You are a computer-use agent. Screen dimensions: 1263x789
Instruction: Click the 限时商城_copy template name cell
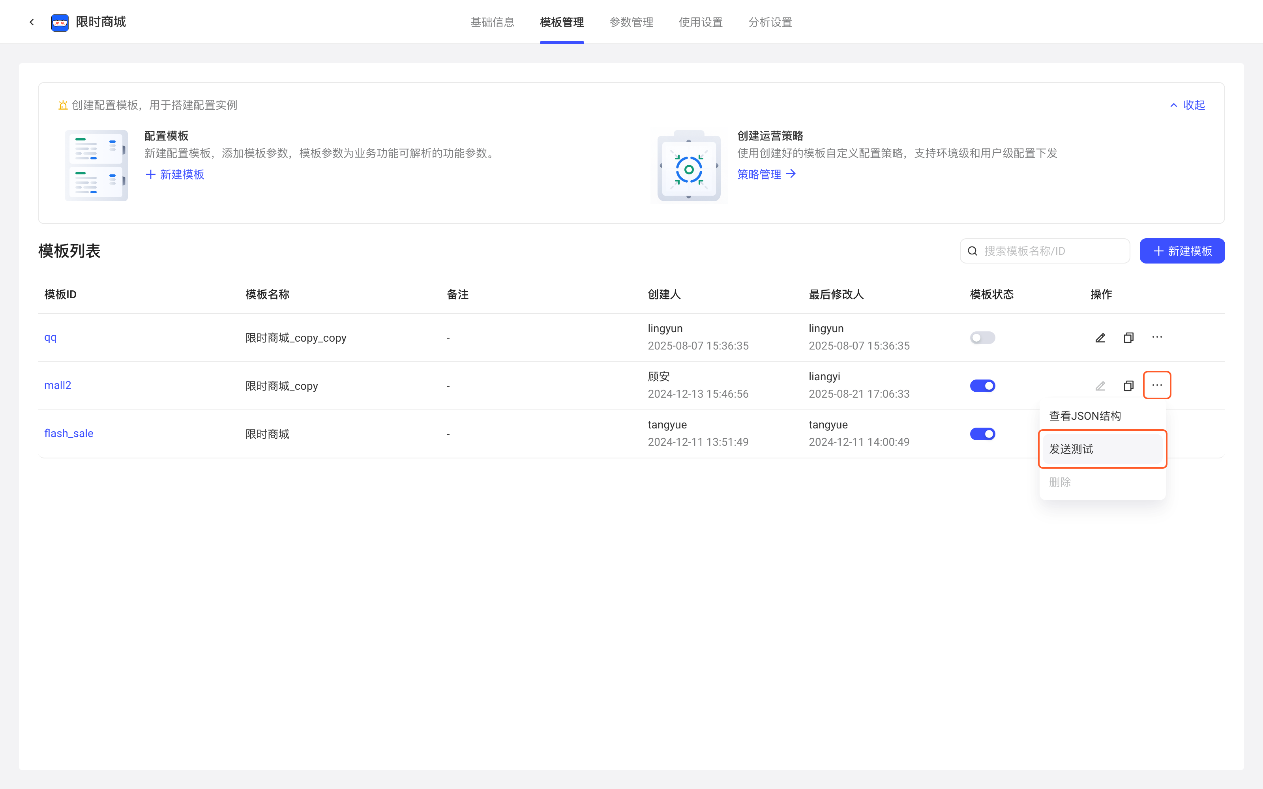(281, 386)
